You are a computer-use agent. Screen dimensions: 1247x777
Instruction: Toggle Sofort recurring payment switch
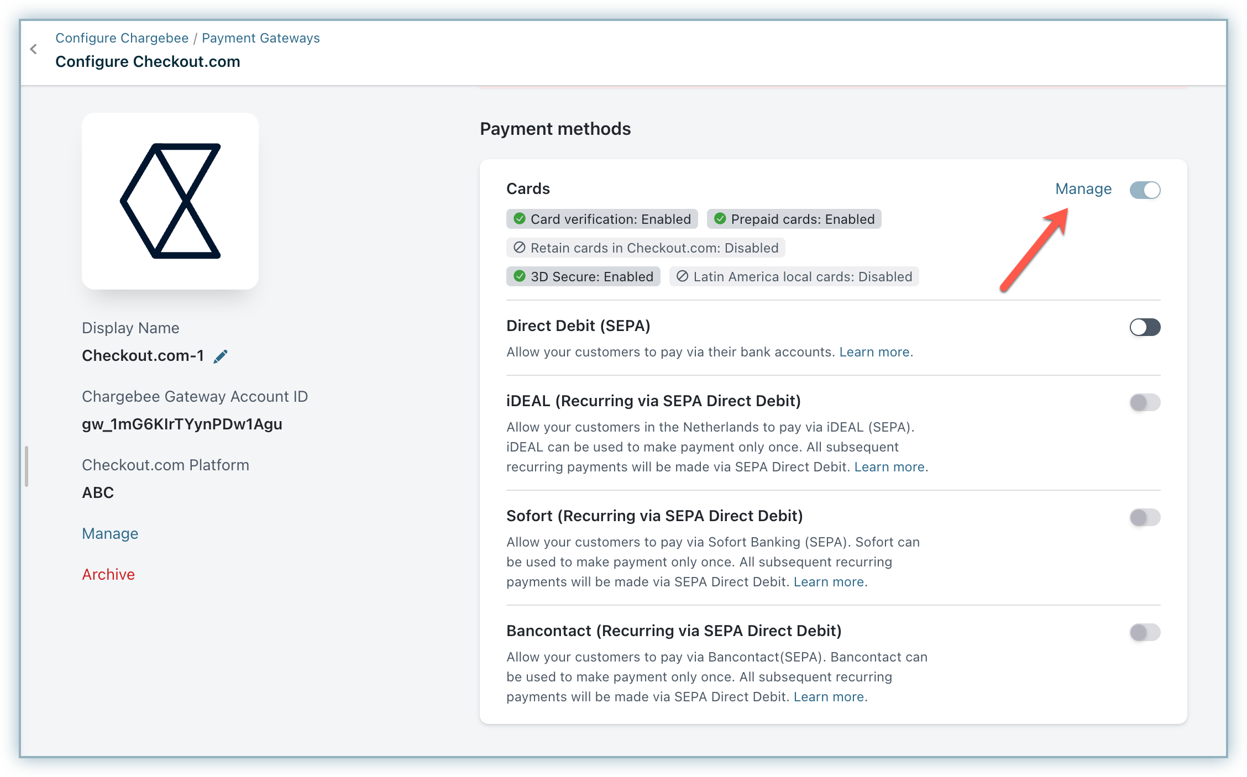tap(1145, 517)
